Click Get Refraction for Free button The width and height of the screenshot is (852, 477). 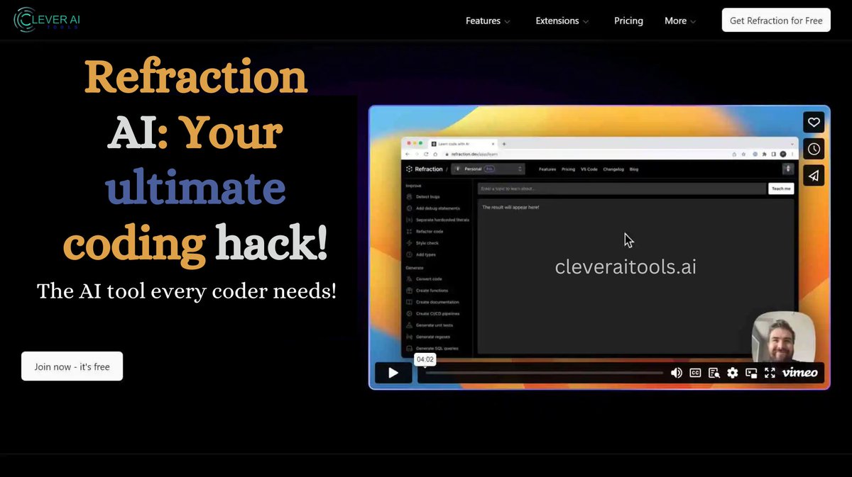(776, 20)
